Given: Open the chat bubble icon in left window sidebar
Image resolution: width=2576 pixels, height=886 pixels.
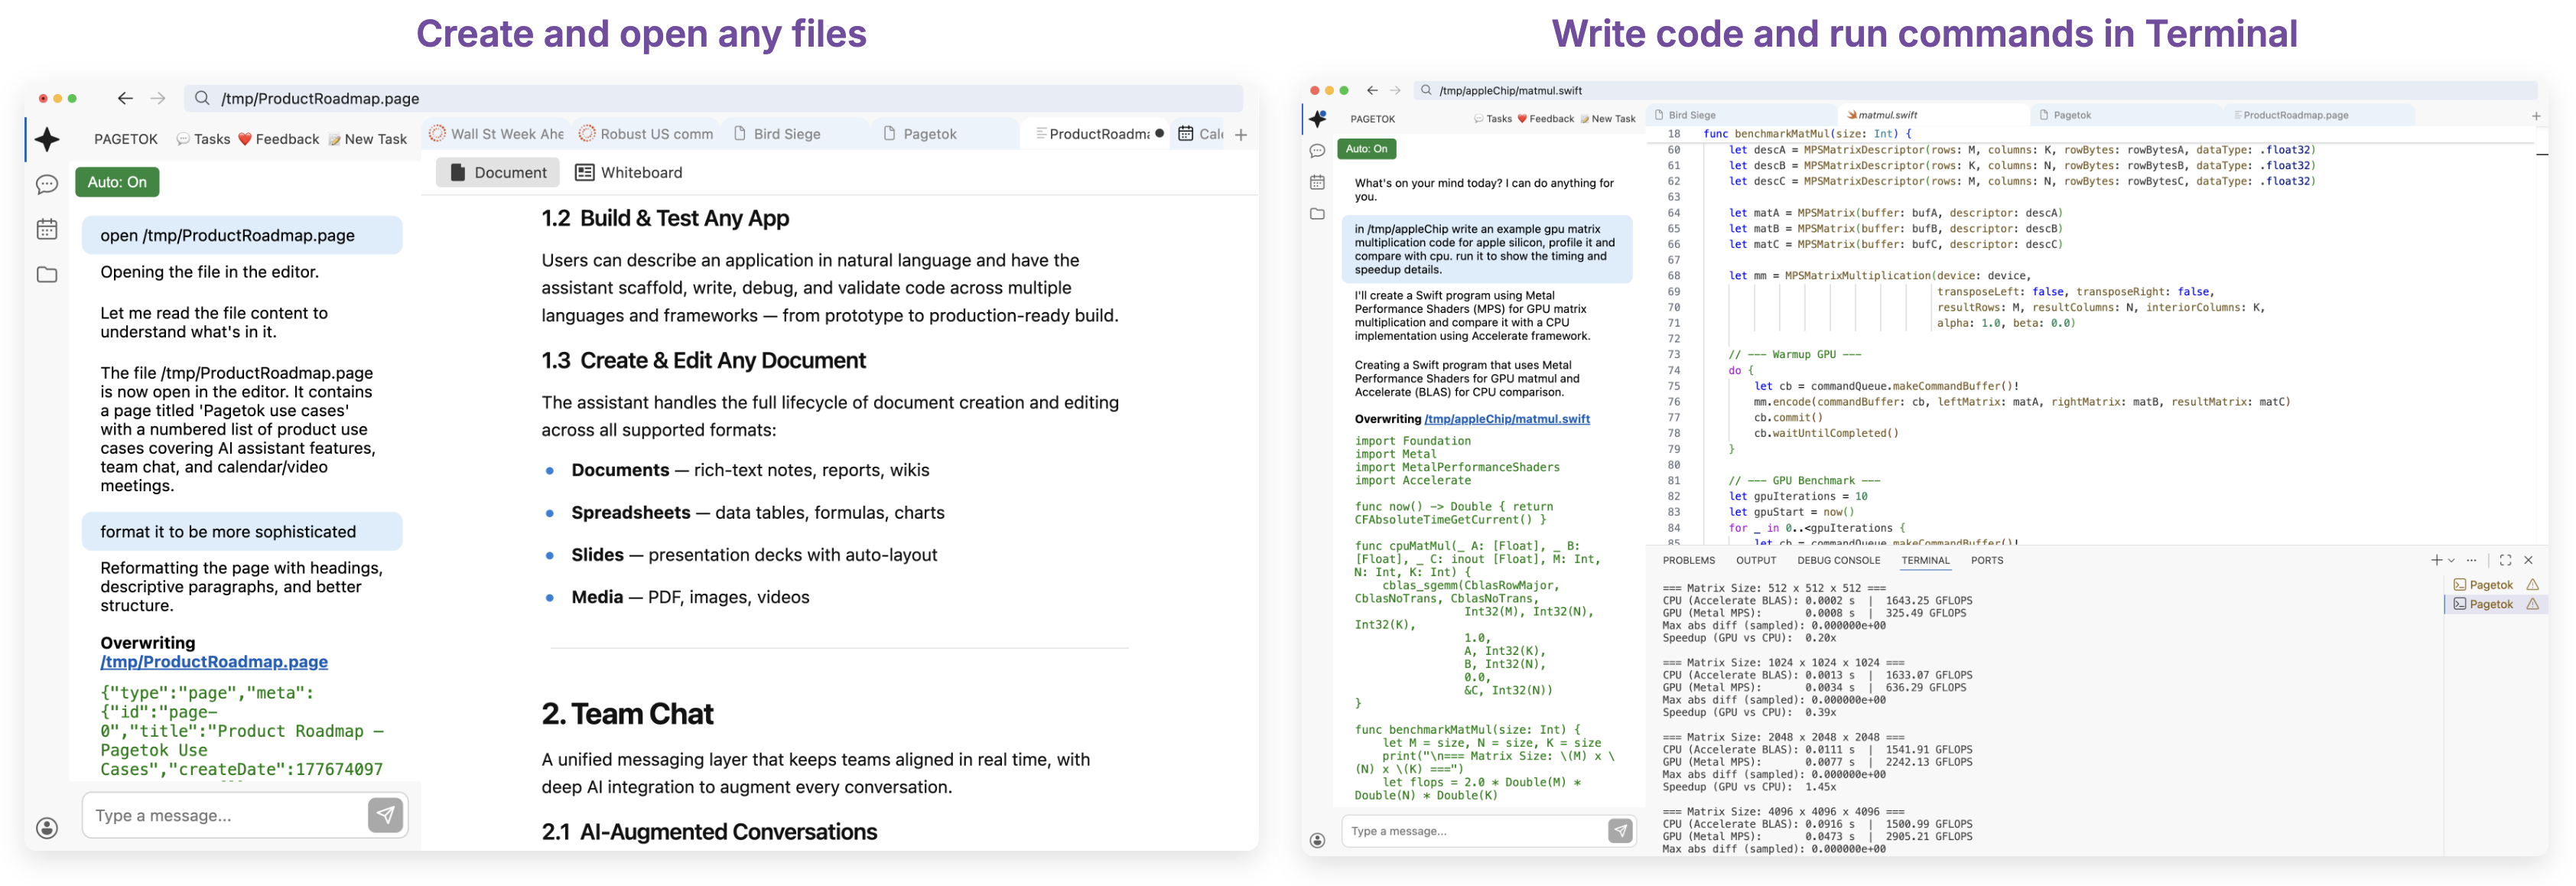Looking at the screenshot, I should pos(47,185).
